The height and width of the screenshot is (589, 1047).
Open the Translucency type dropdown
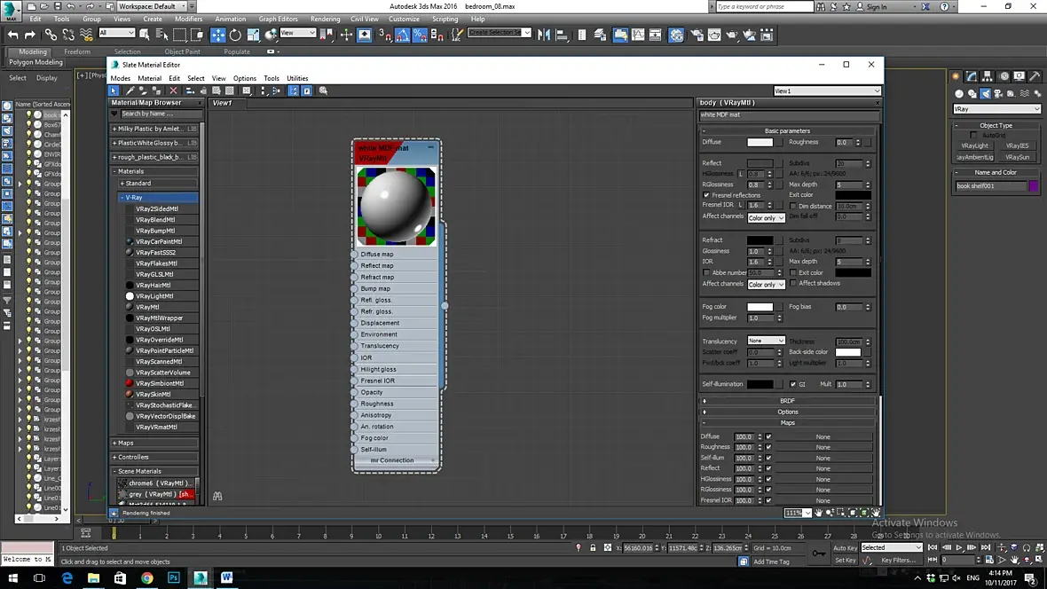[766, 341]
